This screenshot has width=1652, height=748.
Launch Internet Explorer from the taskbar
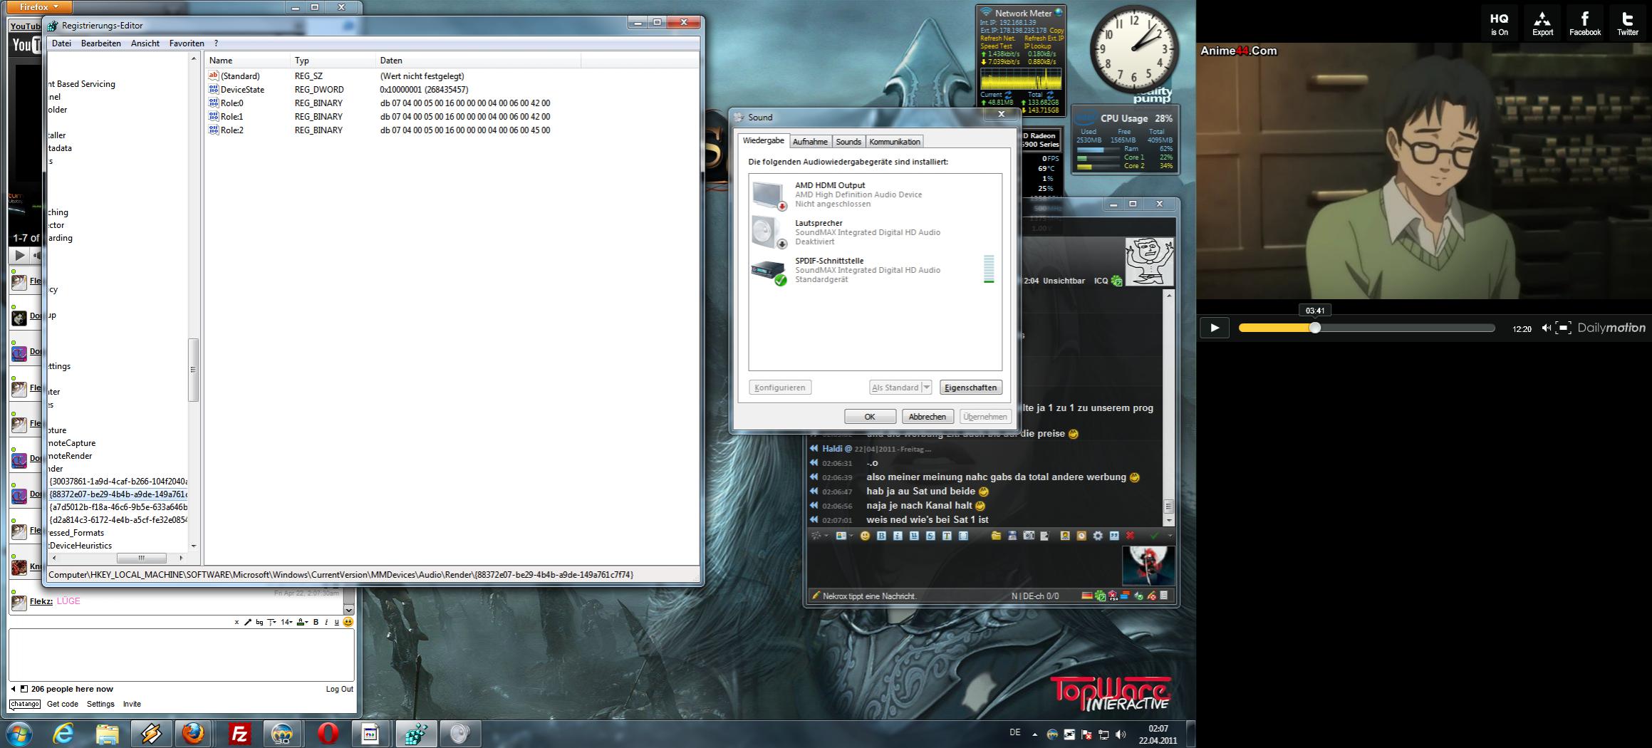coord(63,733)
